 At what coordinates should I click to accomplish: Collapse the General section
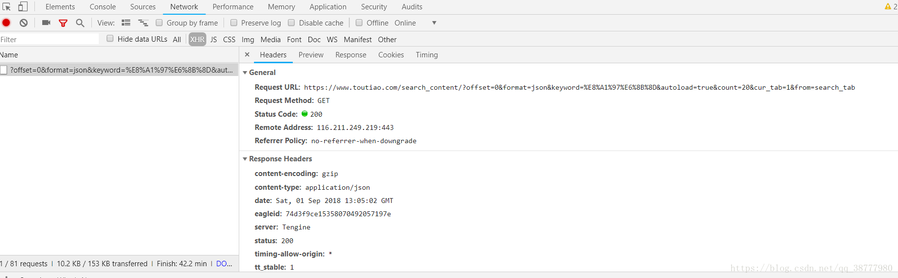[x=245, y=73]
